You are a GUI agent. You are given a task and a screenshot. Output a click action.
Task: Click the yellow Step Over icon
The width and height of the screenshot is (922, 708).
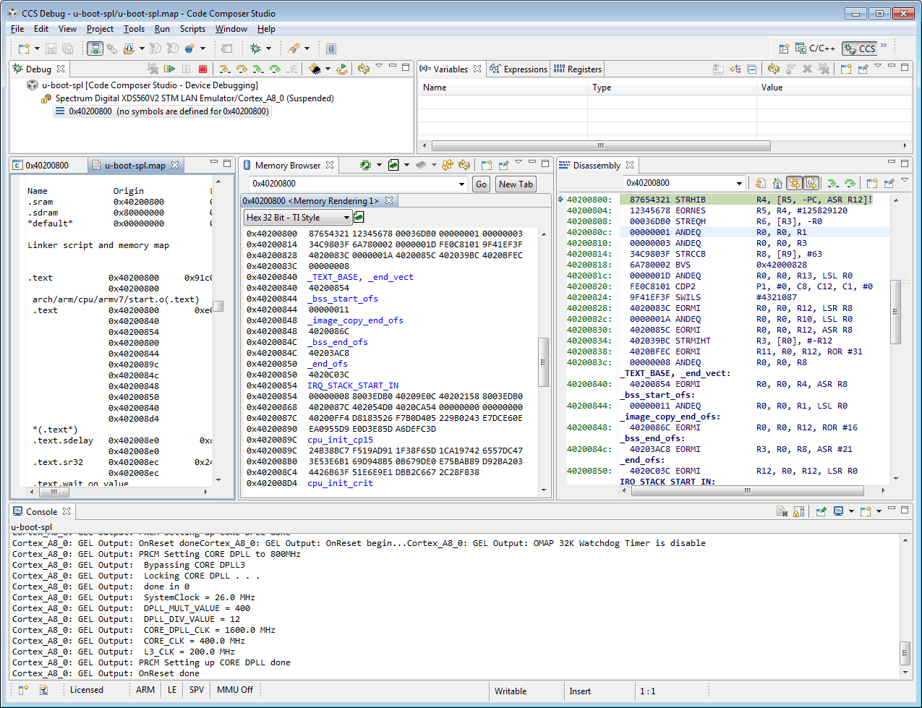point(242,69)
